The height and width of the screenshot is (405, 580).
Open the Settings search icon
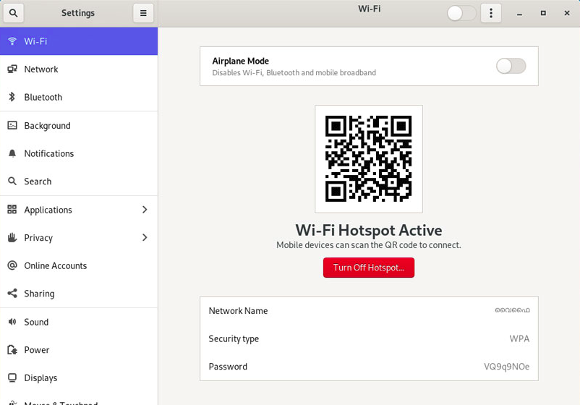click(13, 13)
